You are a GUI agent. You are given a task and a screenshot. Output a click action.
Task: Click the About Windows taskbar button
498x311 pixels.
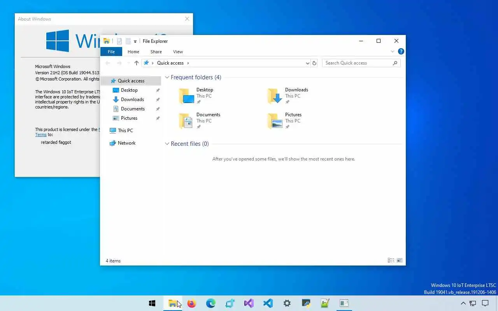344,303
